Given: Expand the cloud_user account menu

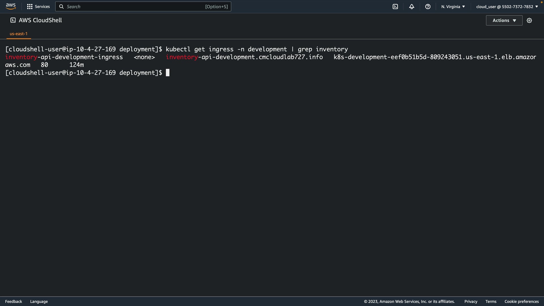Looking at the screenshot, I should (507, 7).
